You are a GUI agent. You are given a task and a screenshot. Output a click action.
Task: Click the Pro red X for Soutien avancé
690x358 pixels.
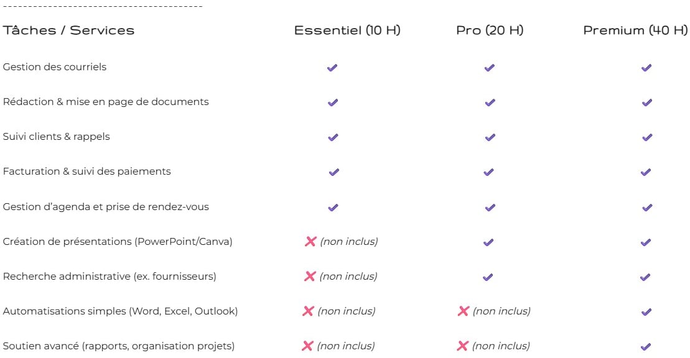point(463,346)
